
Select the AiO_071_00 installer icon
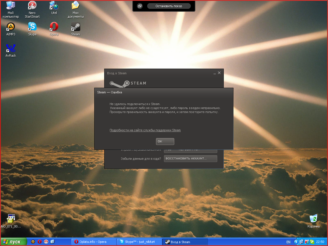(11, 221)
